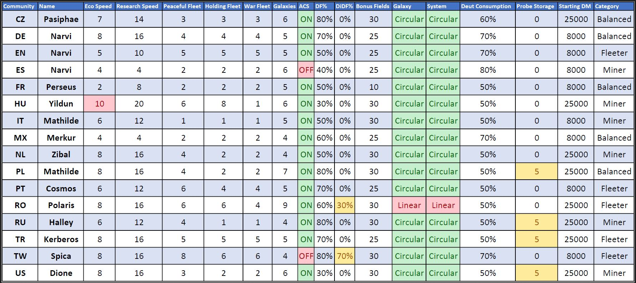This screenshot has height=283, width=636.
Task: Select the Research Speed column header
Action: click(x=137, y=6)
